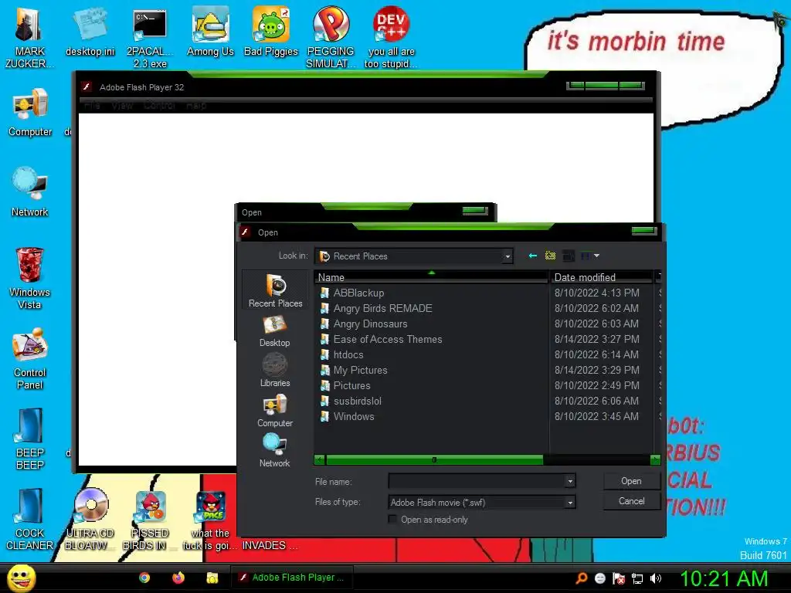Open the File menu in Flash Player
The image size is (791, 593).
(x=93, y=105)
